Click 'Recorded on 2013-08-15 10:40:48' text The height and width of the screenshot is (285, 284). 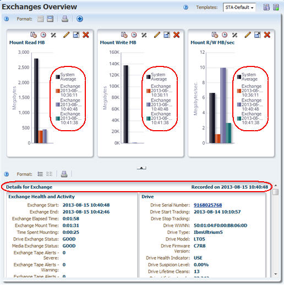(230, 187)
